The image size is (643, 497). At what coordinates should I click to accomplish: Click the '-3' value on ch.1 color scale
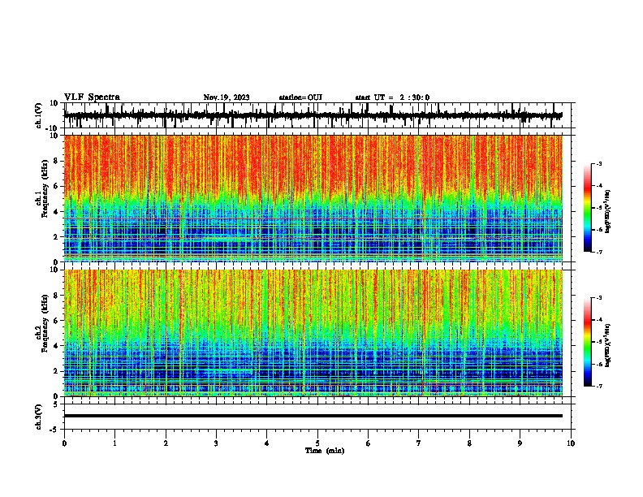pos(599,163)
